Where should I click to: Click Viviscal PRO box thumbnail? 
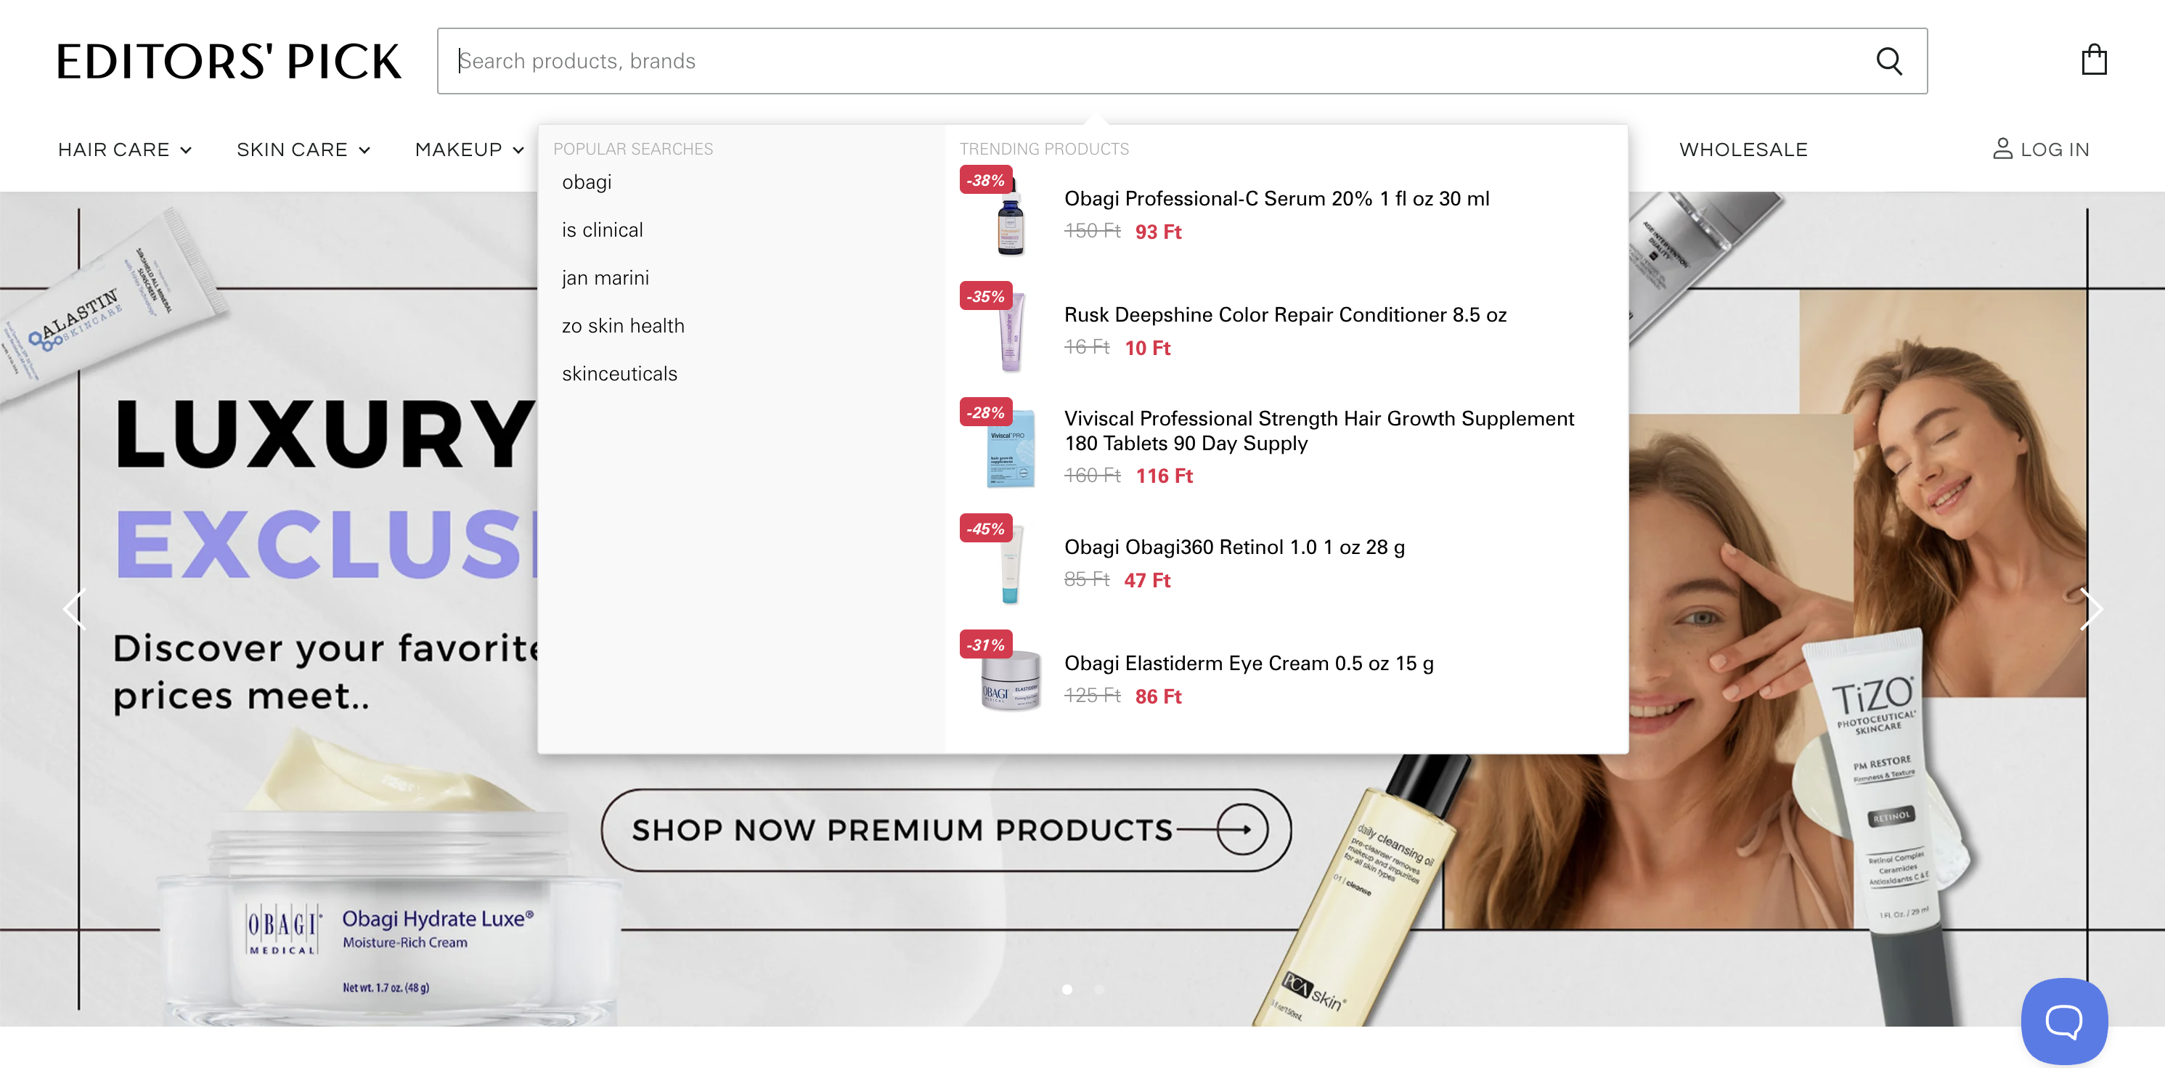pyautogui.click(x=1010, y=447)
